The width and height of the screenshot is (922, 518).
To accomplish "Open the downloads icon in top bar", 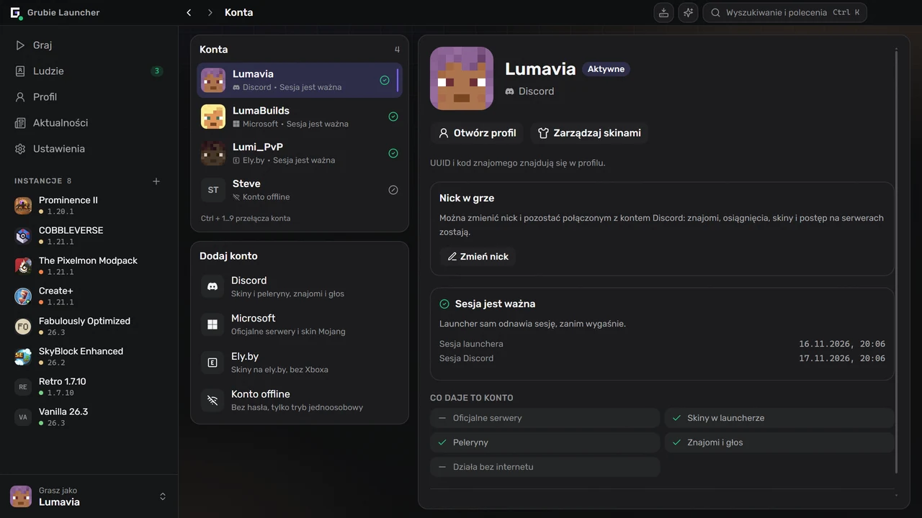I will pyautogui.click(x=663, y=12).
